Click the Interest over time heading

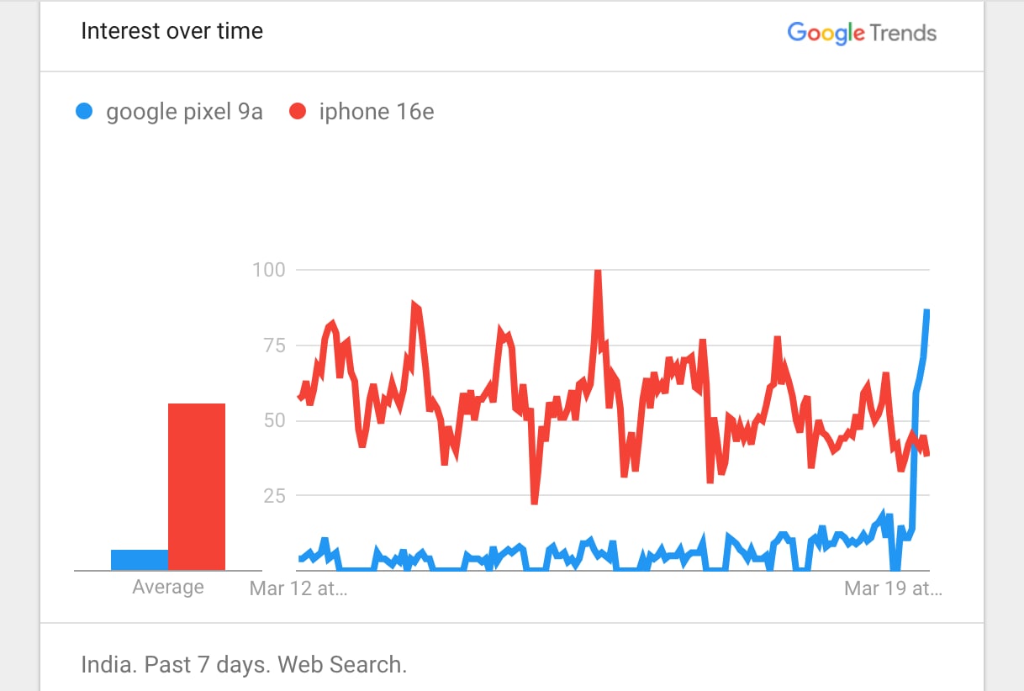click(x=172, y=31)
